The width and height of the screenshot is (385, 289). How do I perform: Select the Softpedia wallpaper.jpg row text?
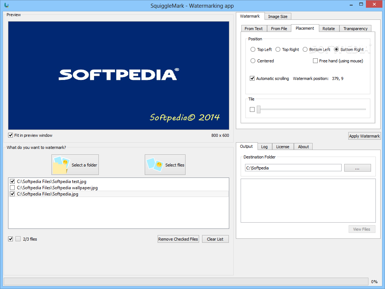coord(57,188)
